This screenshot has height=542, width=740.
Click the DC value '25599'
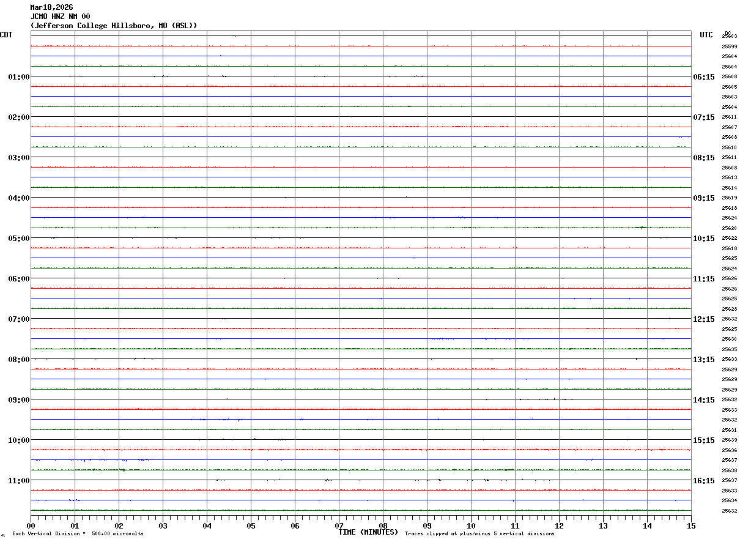coord(729,46)
